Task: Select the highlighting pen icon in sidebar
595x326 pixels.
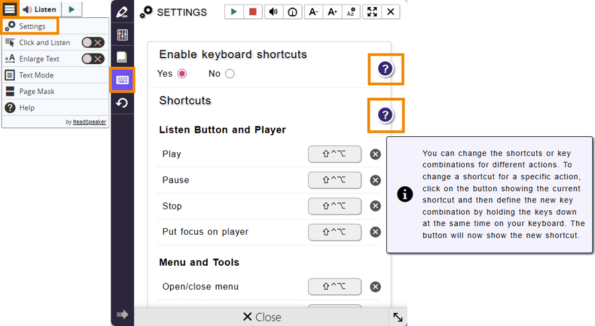Action: pyautogui.click(x=122, y=13)
